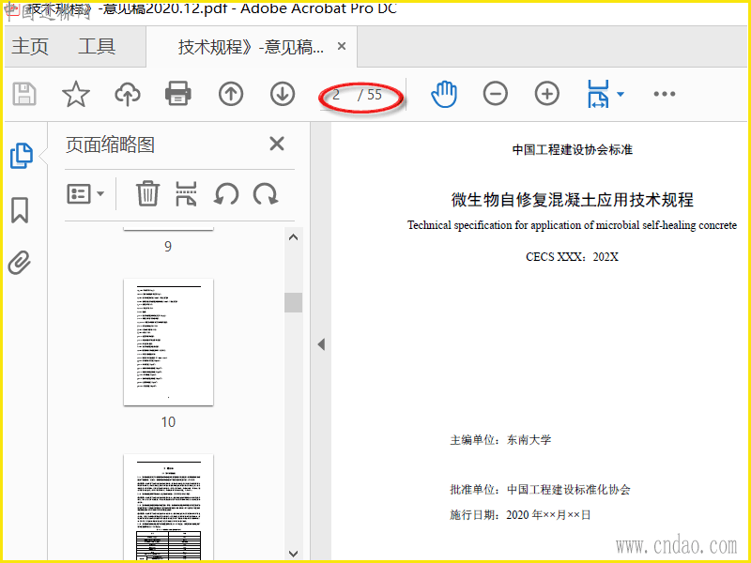Image resolution: width=751 pixels, height=563 pixels.
Task: Click the CECS XXX: 202X text
Action: pos(572,257)
